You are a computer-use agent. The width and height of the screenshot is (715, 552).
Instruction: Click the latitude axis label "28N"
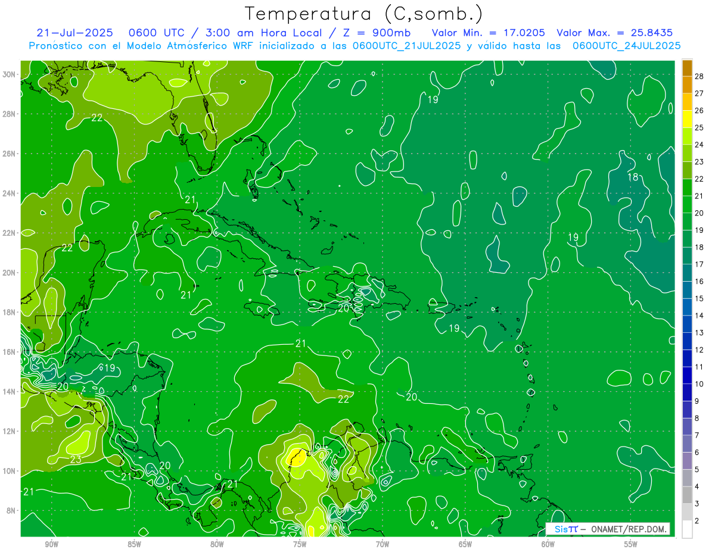click(x=10, y=114)
